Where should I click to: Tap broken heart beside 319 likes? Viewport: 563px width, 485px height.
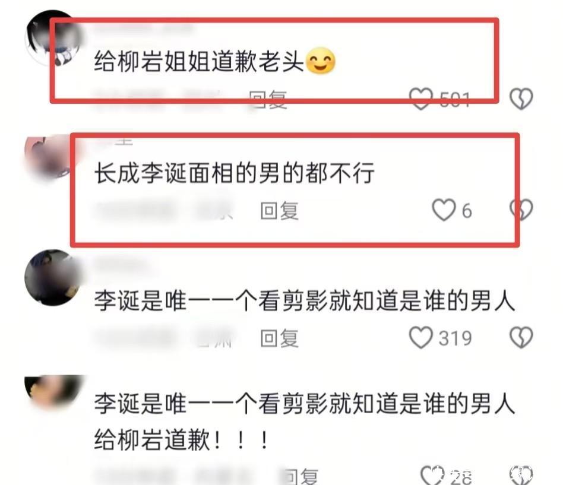coord(521,337)
